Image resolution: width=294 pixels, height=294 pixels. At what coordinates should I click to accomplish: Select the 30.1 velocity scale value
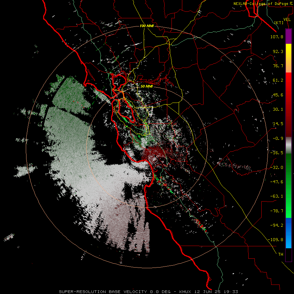[x=278, y=109]
